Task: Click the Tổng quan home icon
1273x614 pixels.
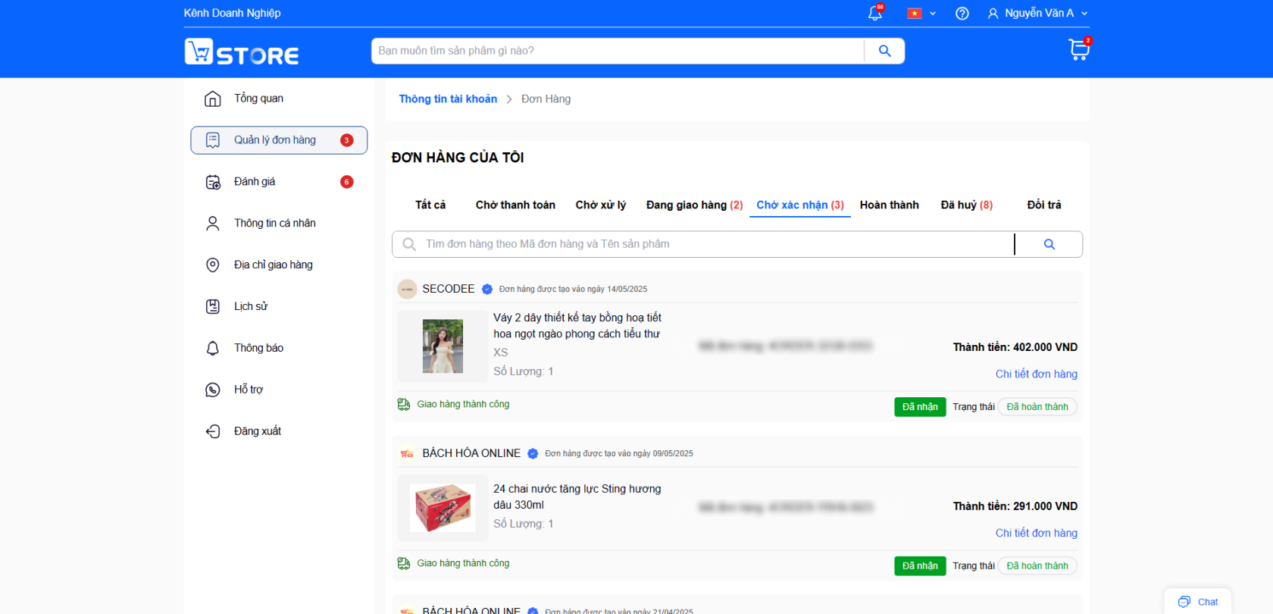Action: point(213,99)
